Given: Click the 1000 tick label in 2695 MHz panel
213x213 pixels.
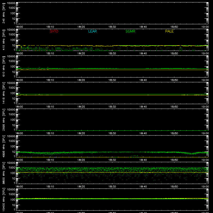Looking at the screenshot, I should pyautogui.click(x=12, y=114).
